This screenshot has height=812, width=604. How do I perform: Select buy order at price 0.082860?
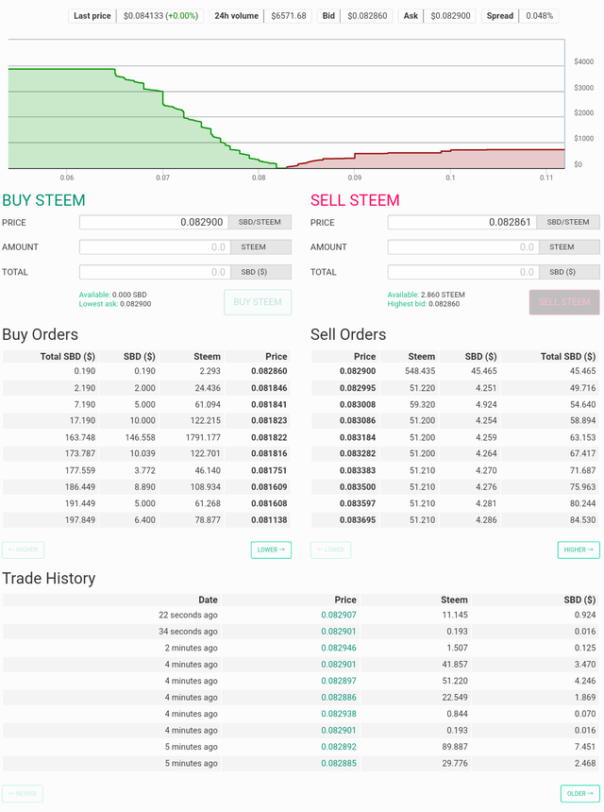coord(147,371)
